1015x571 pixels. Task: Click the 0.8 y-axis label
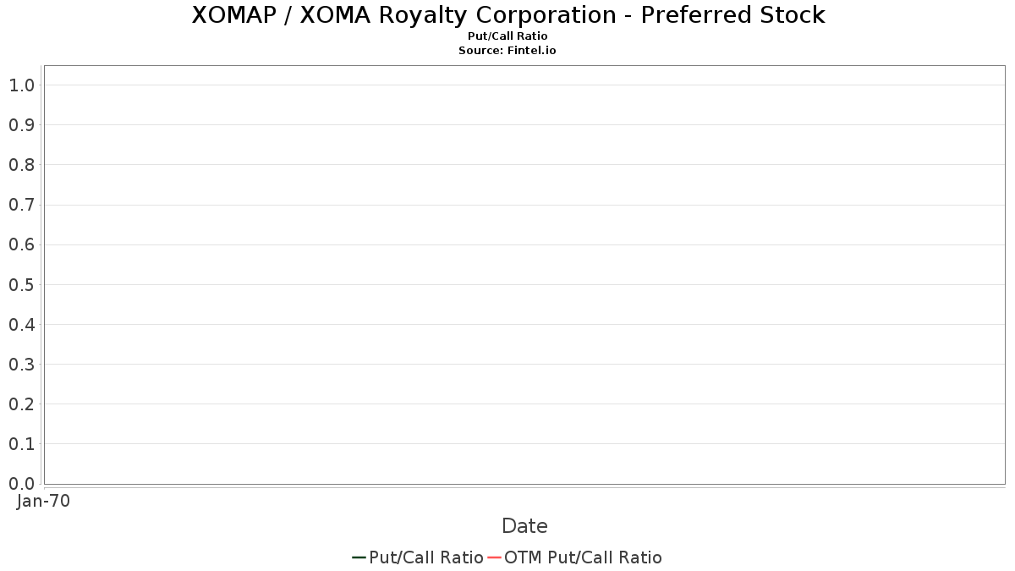[21, 165]
